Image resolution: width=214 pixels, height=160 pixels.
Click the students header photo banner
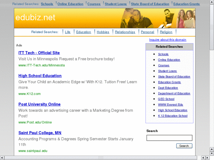tap(158, 18)
